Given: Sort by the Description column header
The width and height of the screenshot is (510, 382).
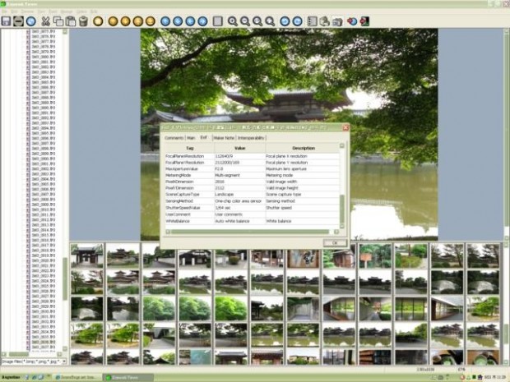Looking at the screenshot, I should point(303,148).
